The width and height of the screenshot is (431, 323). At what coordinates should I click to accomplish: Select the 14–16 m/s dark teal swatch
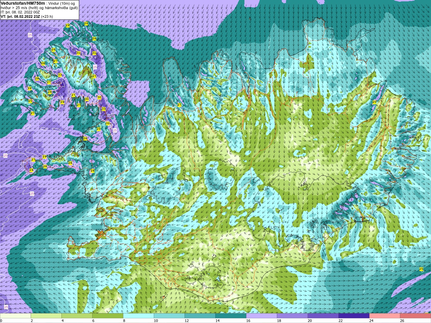coord(231,316)
